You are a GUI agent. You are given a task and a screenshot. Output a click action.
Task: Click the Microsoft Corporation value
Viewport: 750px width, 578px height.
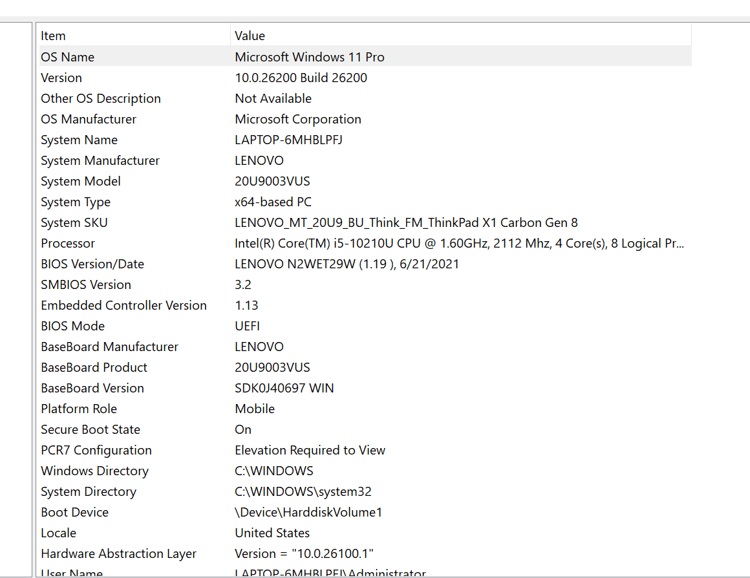(x=298, y=119)
